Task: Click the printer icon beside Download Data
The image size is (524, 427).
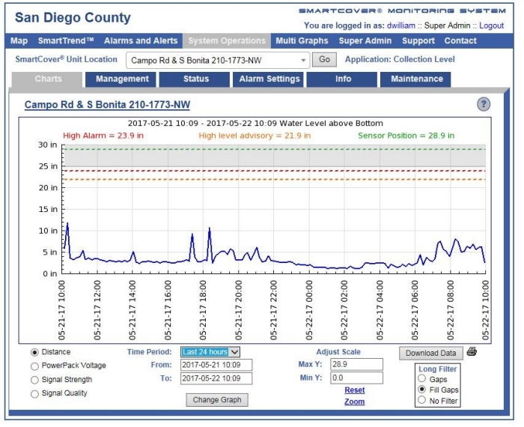Action: coord(471,352)
